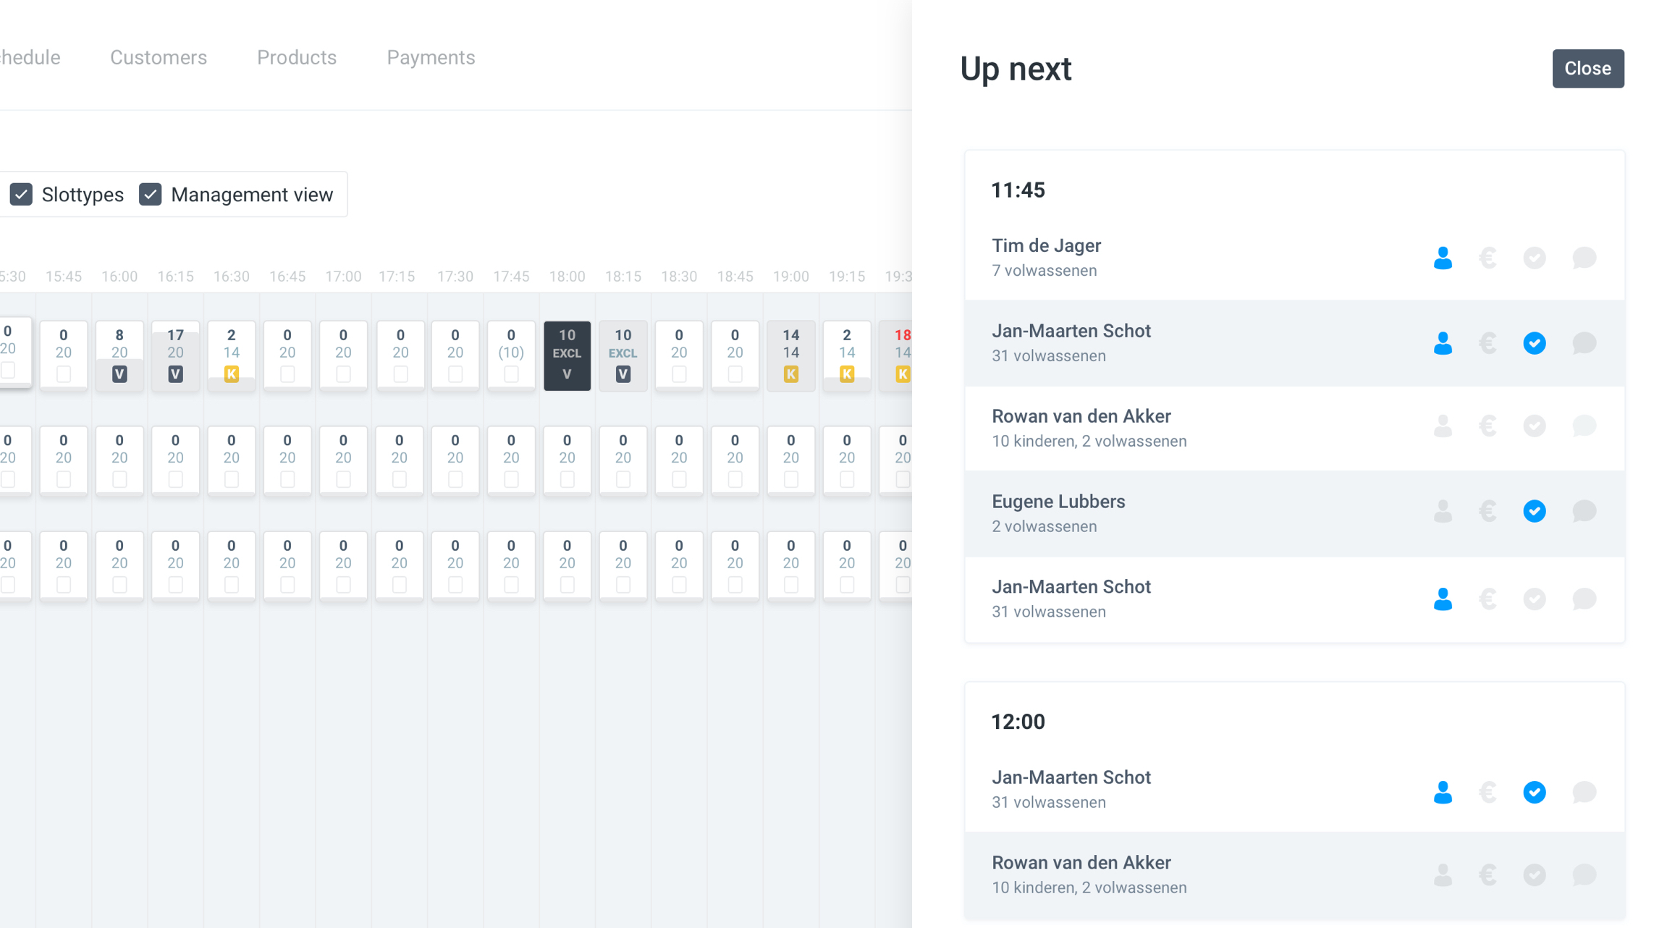Image resolution: width=1675 pixels, height=928 pixels.
Task: Open the Products tab
Action: (297, 57)
